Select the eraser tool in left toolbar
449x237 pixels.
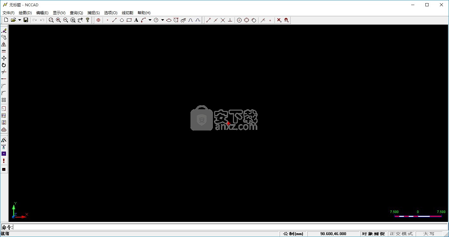click(x=4, y=31)
